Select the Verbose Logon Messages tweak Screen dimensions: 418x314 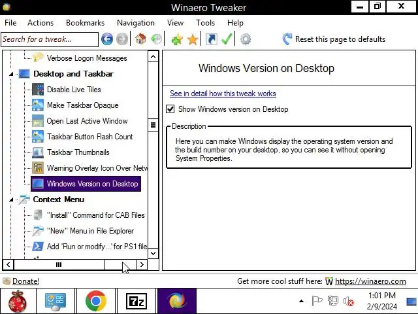point(87,58)
